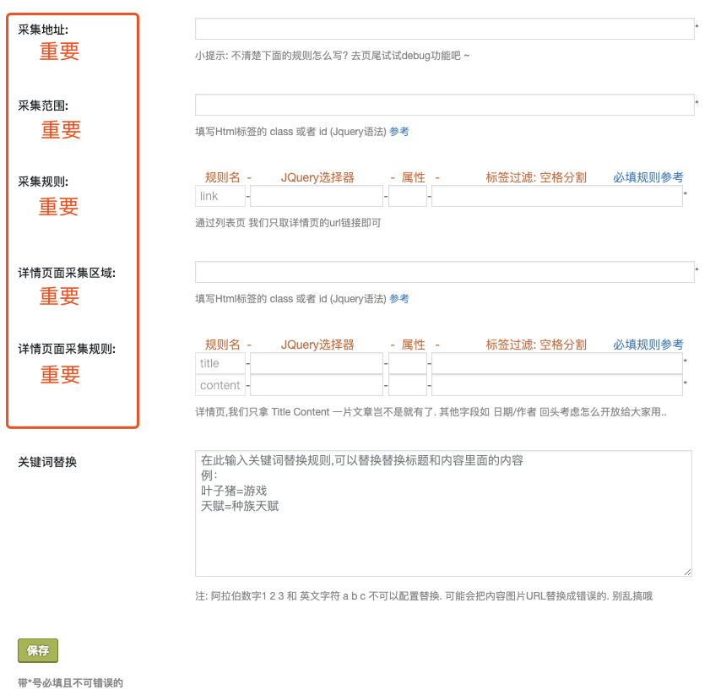710x695 pixels.
Task: Click JQuery selector field in link row
Action: tap(317, 196)
